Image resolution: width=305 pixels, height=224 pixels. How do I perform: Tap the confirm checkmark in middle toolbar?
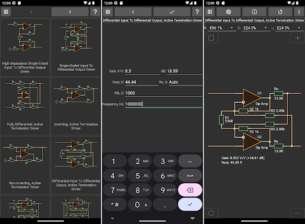click(x=172, y=12)
